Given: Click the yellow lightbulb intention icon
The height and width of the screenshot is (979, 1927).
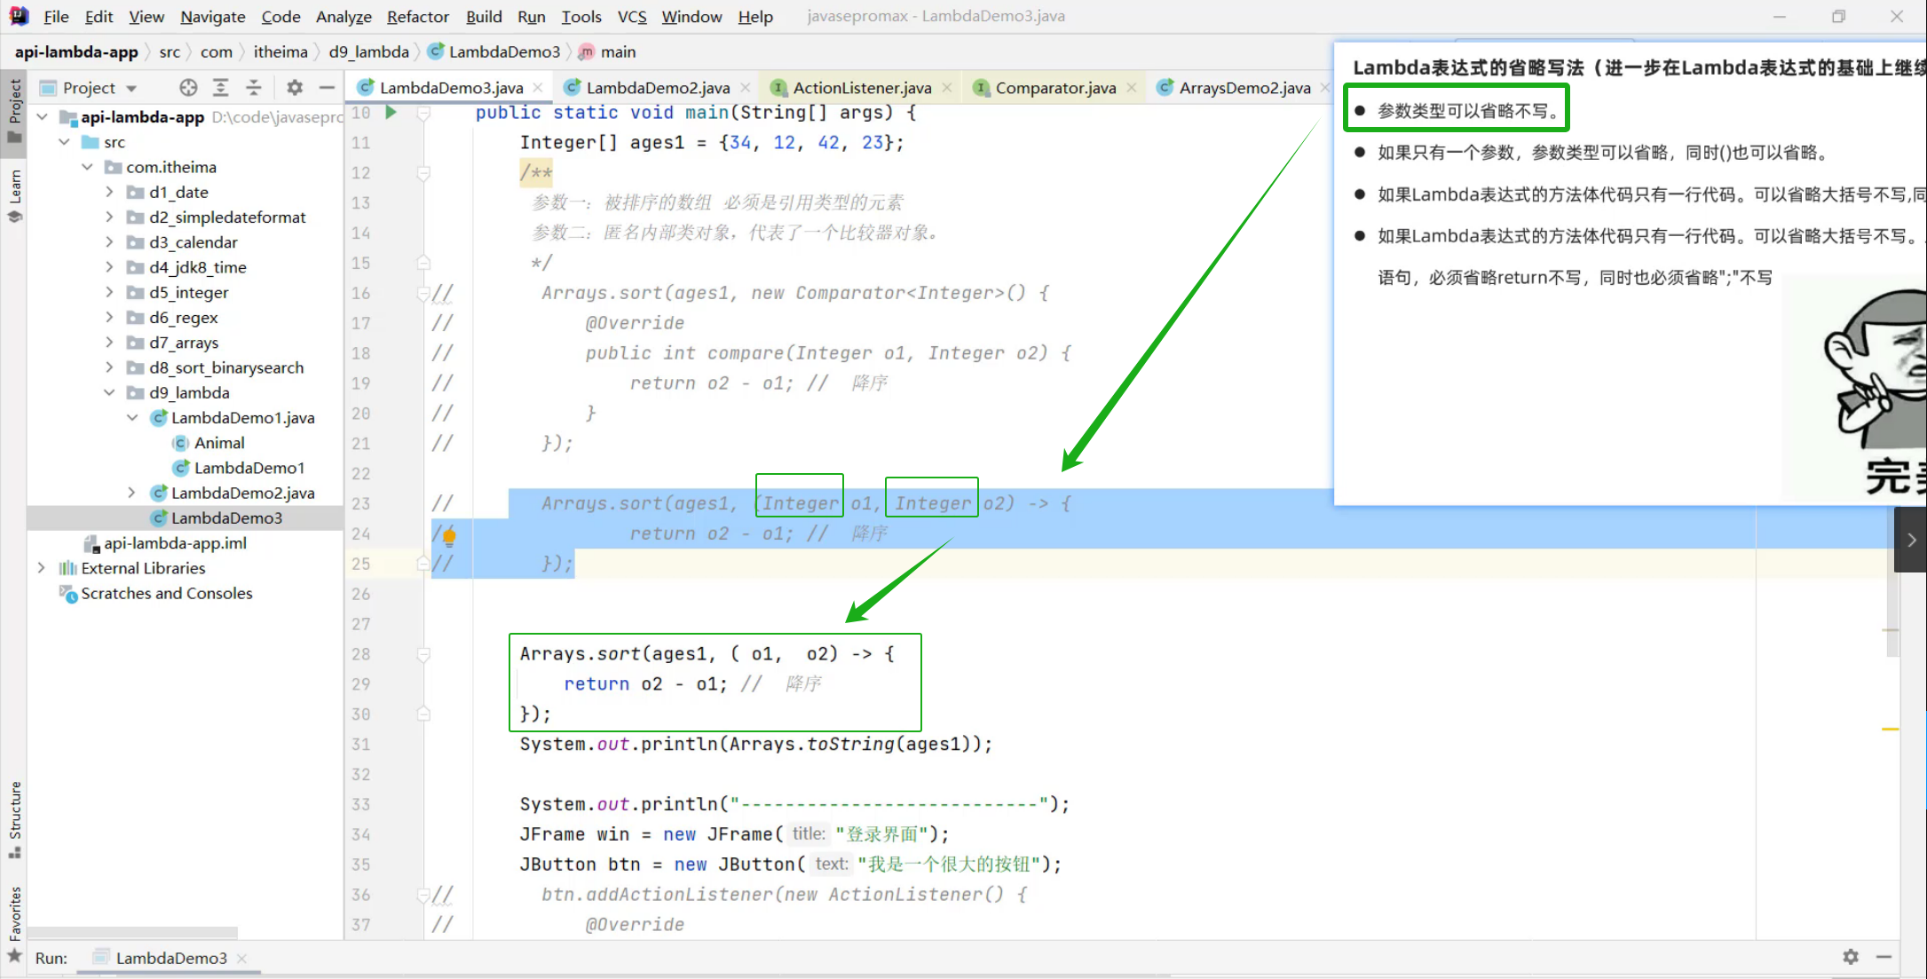Looking at the screenshot, I should pos(449,534).
